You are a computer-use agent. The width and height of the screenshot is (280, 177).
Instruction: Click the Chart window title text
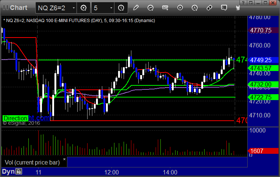click(x=18, y=8)
